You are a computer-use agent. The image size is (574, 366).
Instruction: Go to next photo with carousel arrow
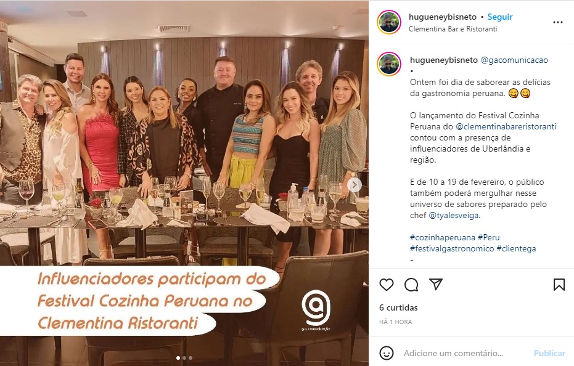click(x=354, y=185)
